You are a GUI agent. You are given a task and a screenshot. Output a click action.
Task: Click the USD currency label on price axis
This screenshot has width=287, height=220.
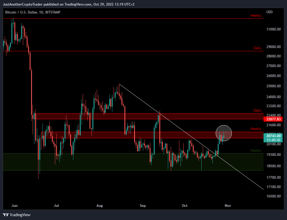point(269,12)
